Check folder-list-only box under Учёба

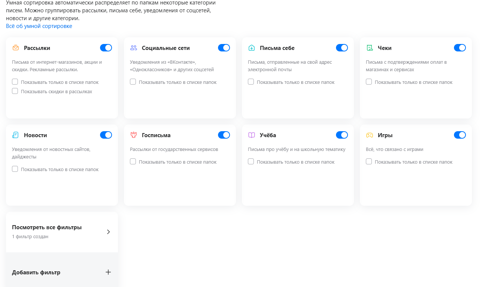[251, 161]
